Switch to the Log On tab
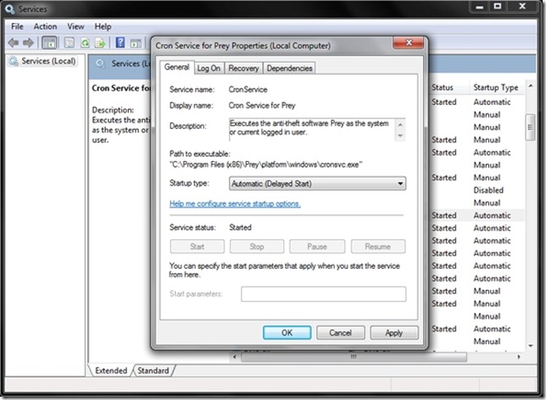Screen dimensions: 546x400 coord(209,69)
